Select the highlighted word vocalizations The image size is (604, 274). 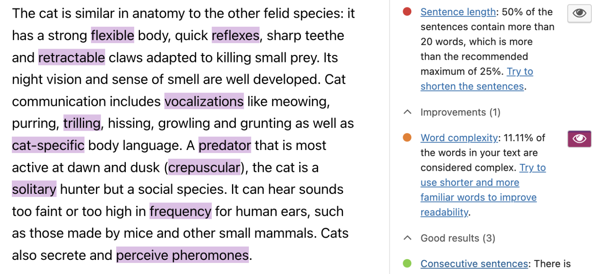pyautogui.click(x=204, y=101)
